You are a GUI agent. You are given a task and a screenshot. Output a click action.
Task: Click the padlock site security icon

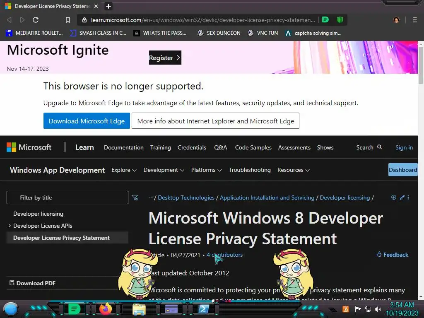tap(84, 20)
